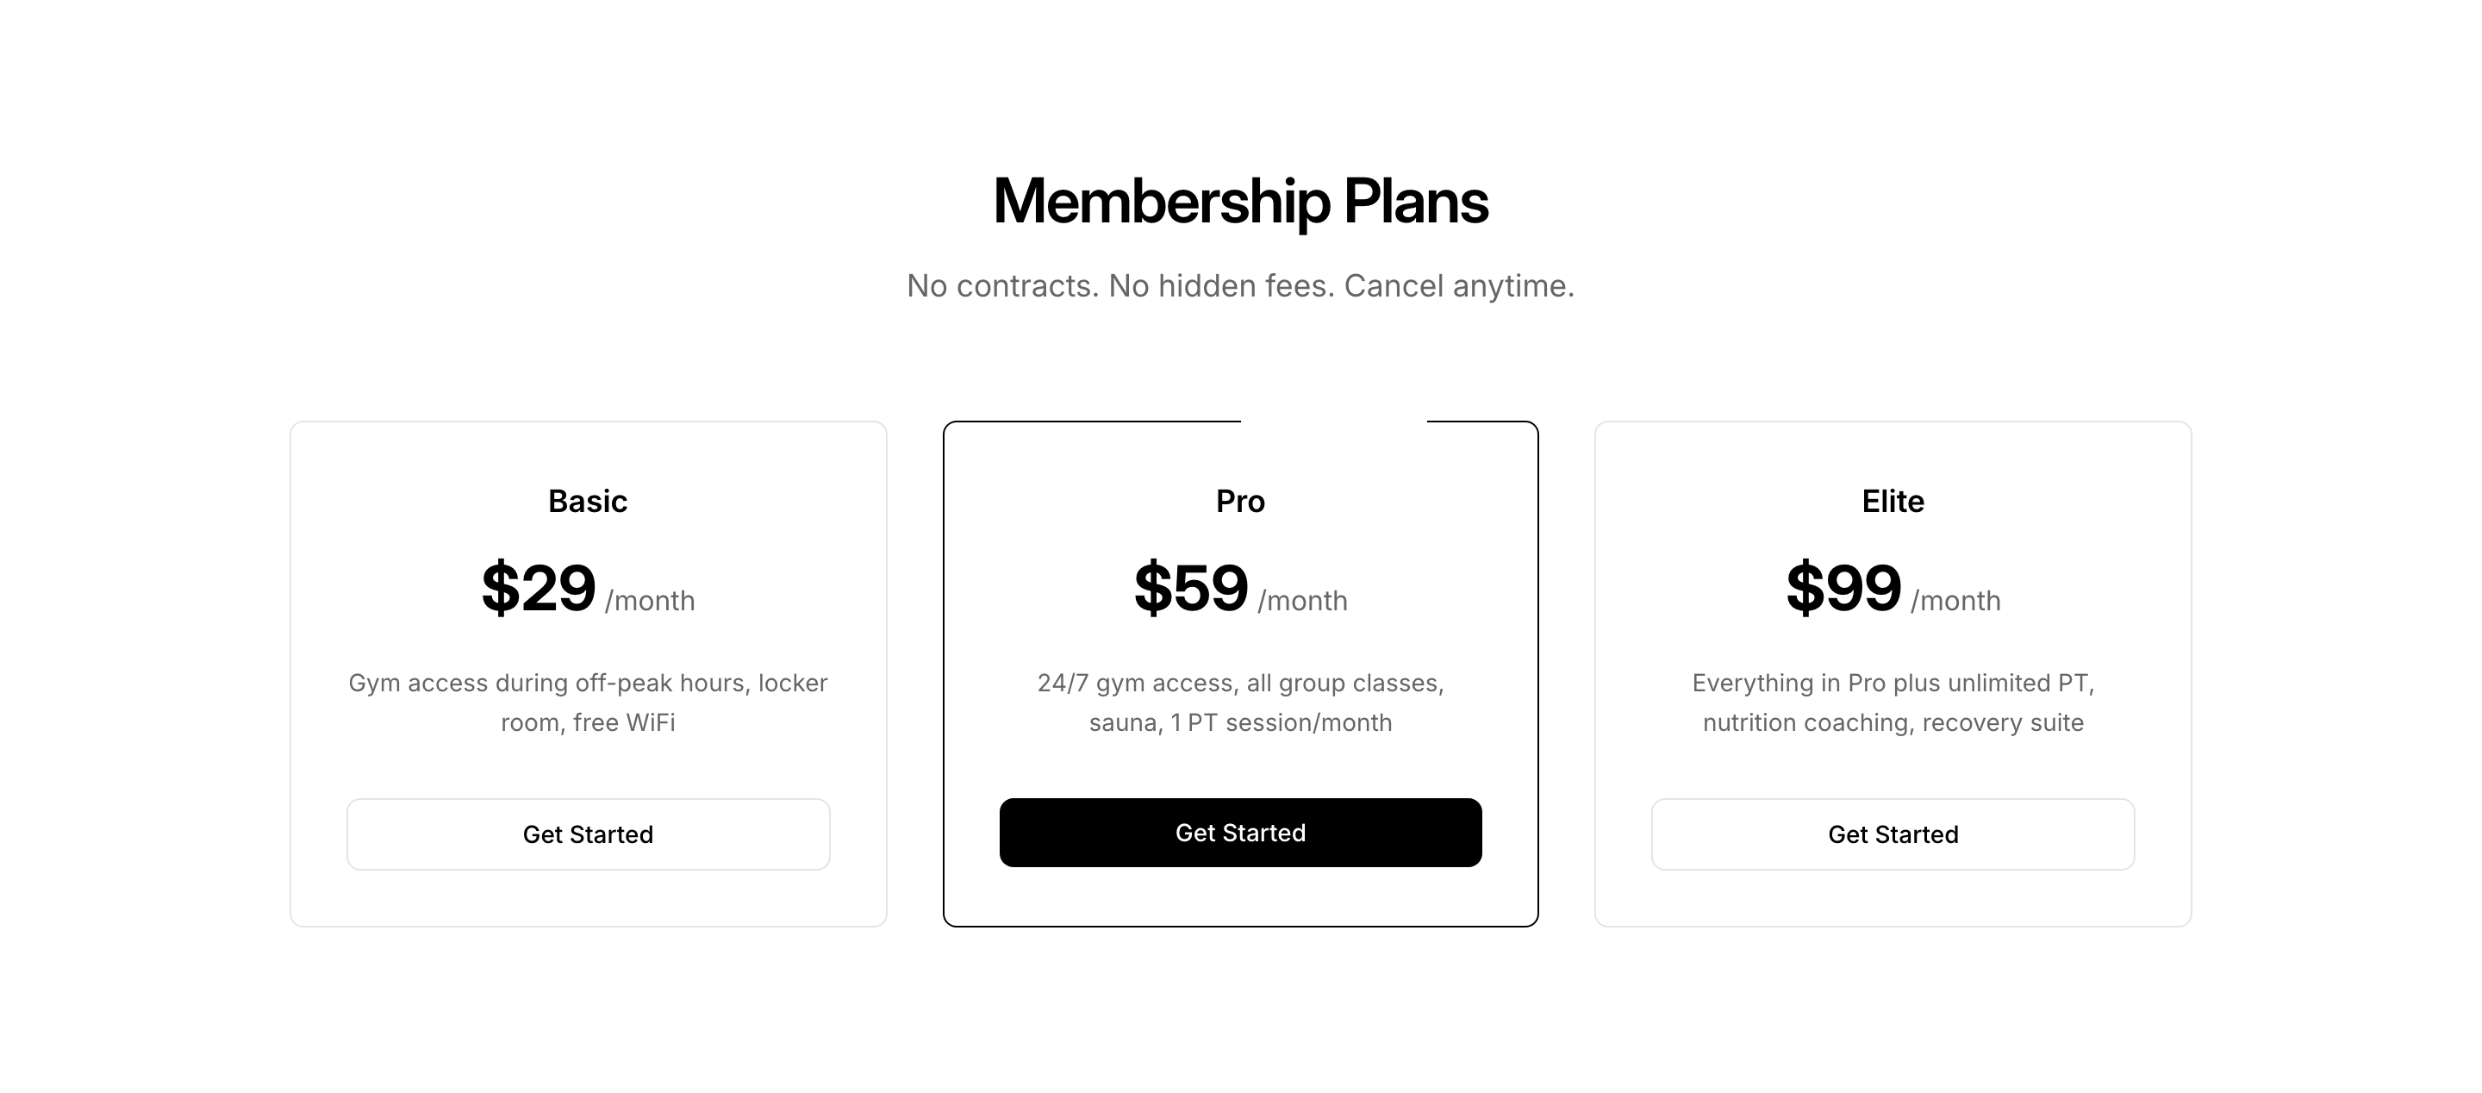Click the $99 price amount

point(1843,588)
